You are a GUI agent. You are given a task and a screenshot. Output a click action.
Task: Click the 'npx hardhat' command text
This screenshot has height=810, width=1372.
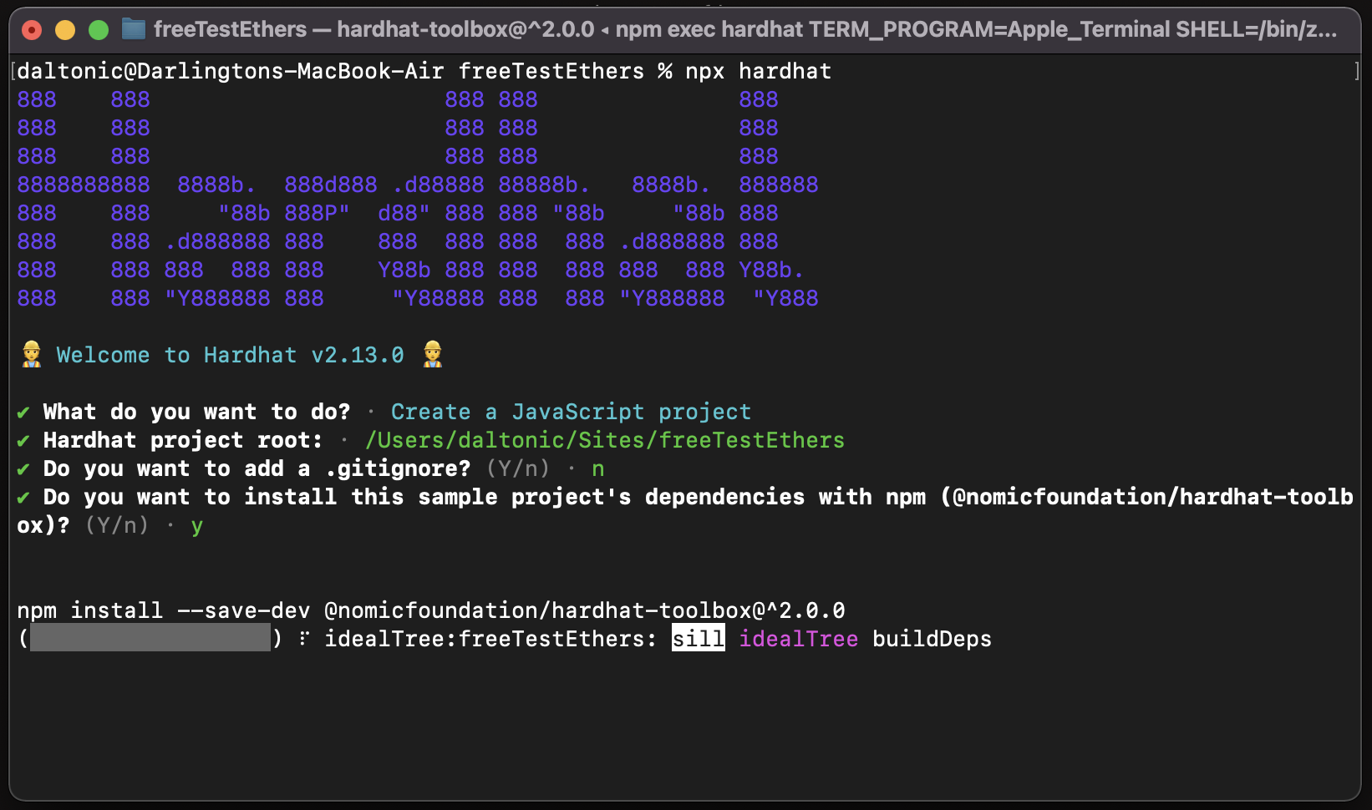[759, 71]
